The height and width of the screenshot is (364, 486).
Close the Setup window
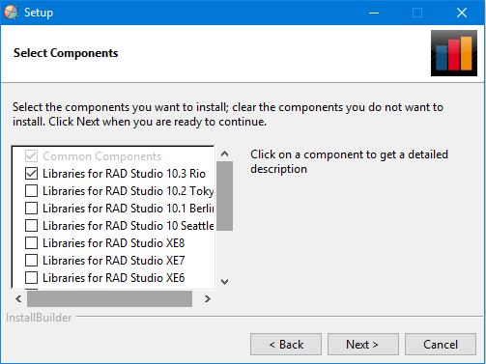click(462, 13)
